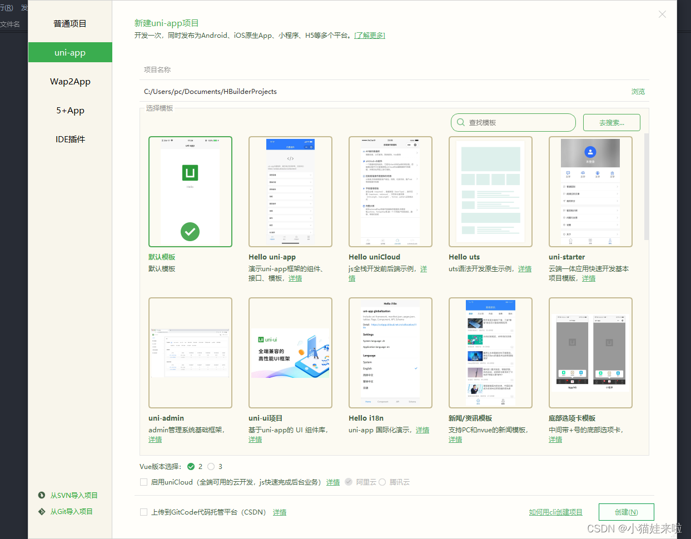Choose Vue version 2 radio button
This screenshot has width=691, height=539.
click(191, 467)
